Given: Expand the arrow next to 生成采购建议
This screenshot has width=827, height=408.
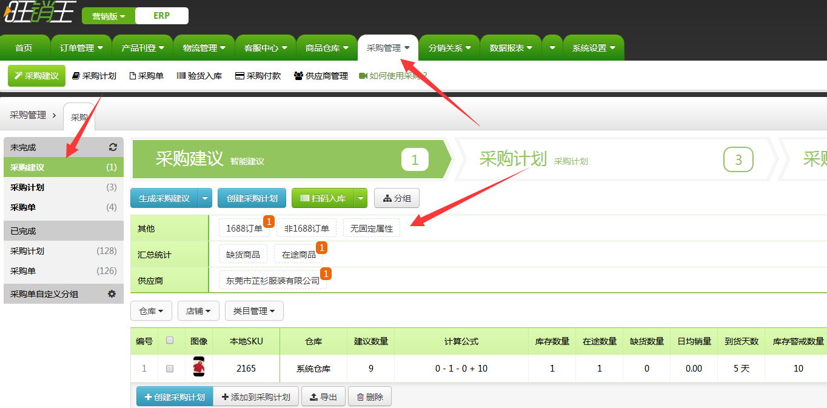Looking at the screenshot, I should 206,198.
